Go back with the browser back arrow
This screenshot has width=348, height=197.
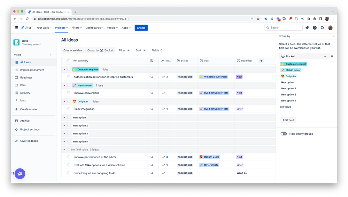15,19
